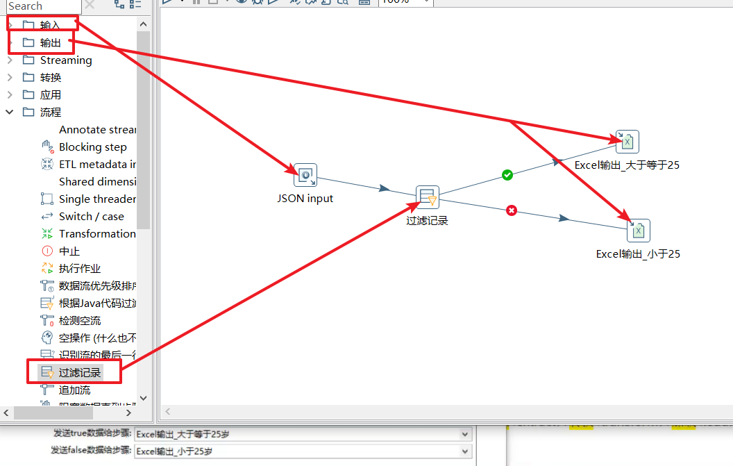733x466 pixels.
Task: Select the ETL metadata injection icon
Action: (x=47, y=164)
